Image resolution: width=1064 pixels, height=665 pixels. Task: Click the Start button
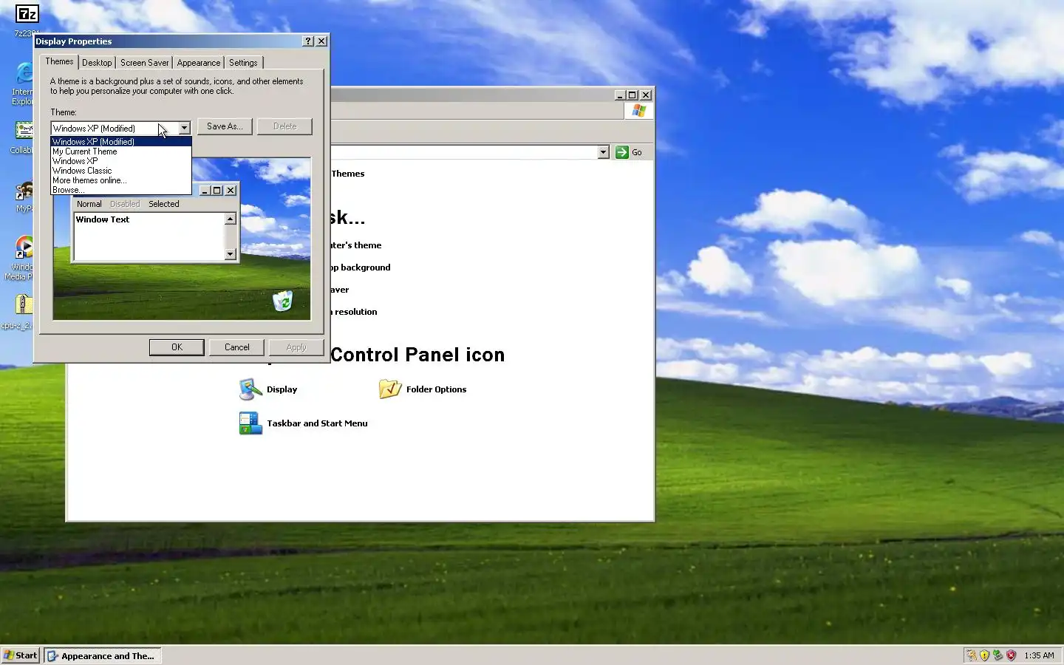pyautogui.click(x=20, y=655)
